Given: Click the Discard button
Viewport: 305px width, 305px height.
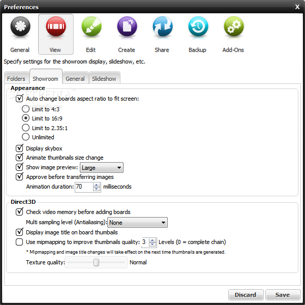Looking at the screenshot, I should [246, 295].
